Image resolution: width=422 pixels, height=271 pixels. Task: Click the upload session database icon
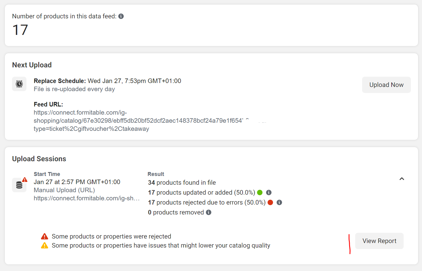click(x=19, y=185)
